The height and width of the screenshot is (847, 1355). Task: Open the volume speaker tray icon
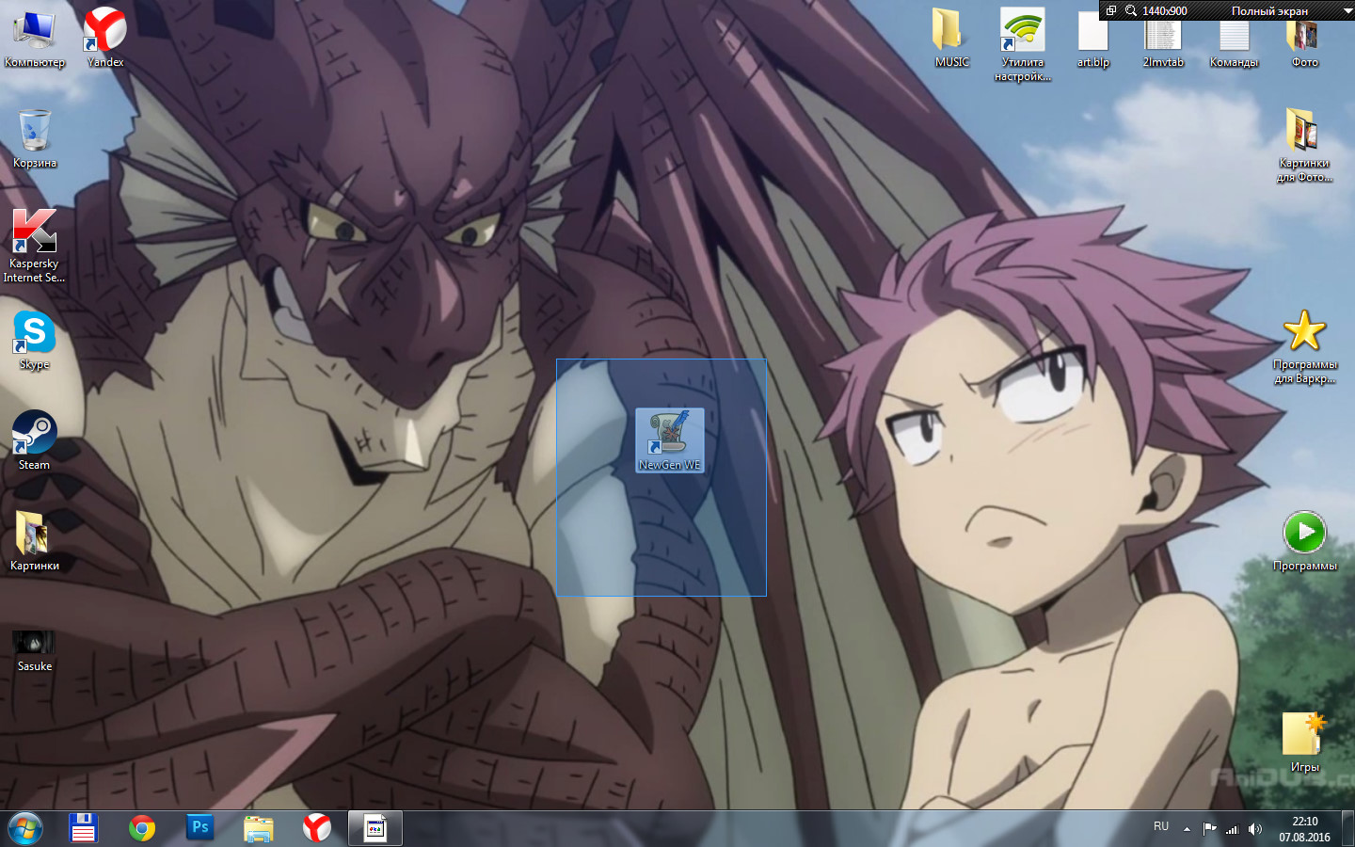[x=1254, y=829]
